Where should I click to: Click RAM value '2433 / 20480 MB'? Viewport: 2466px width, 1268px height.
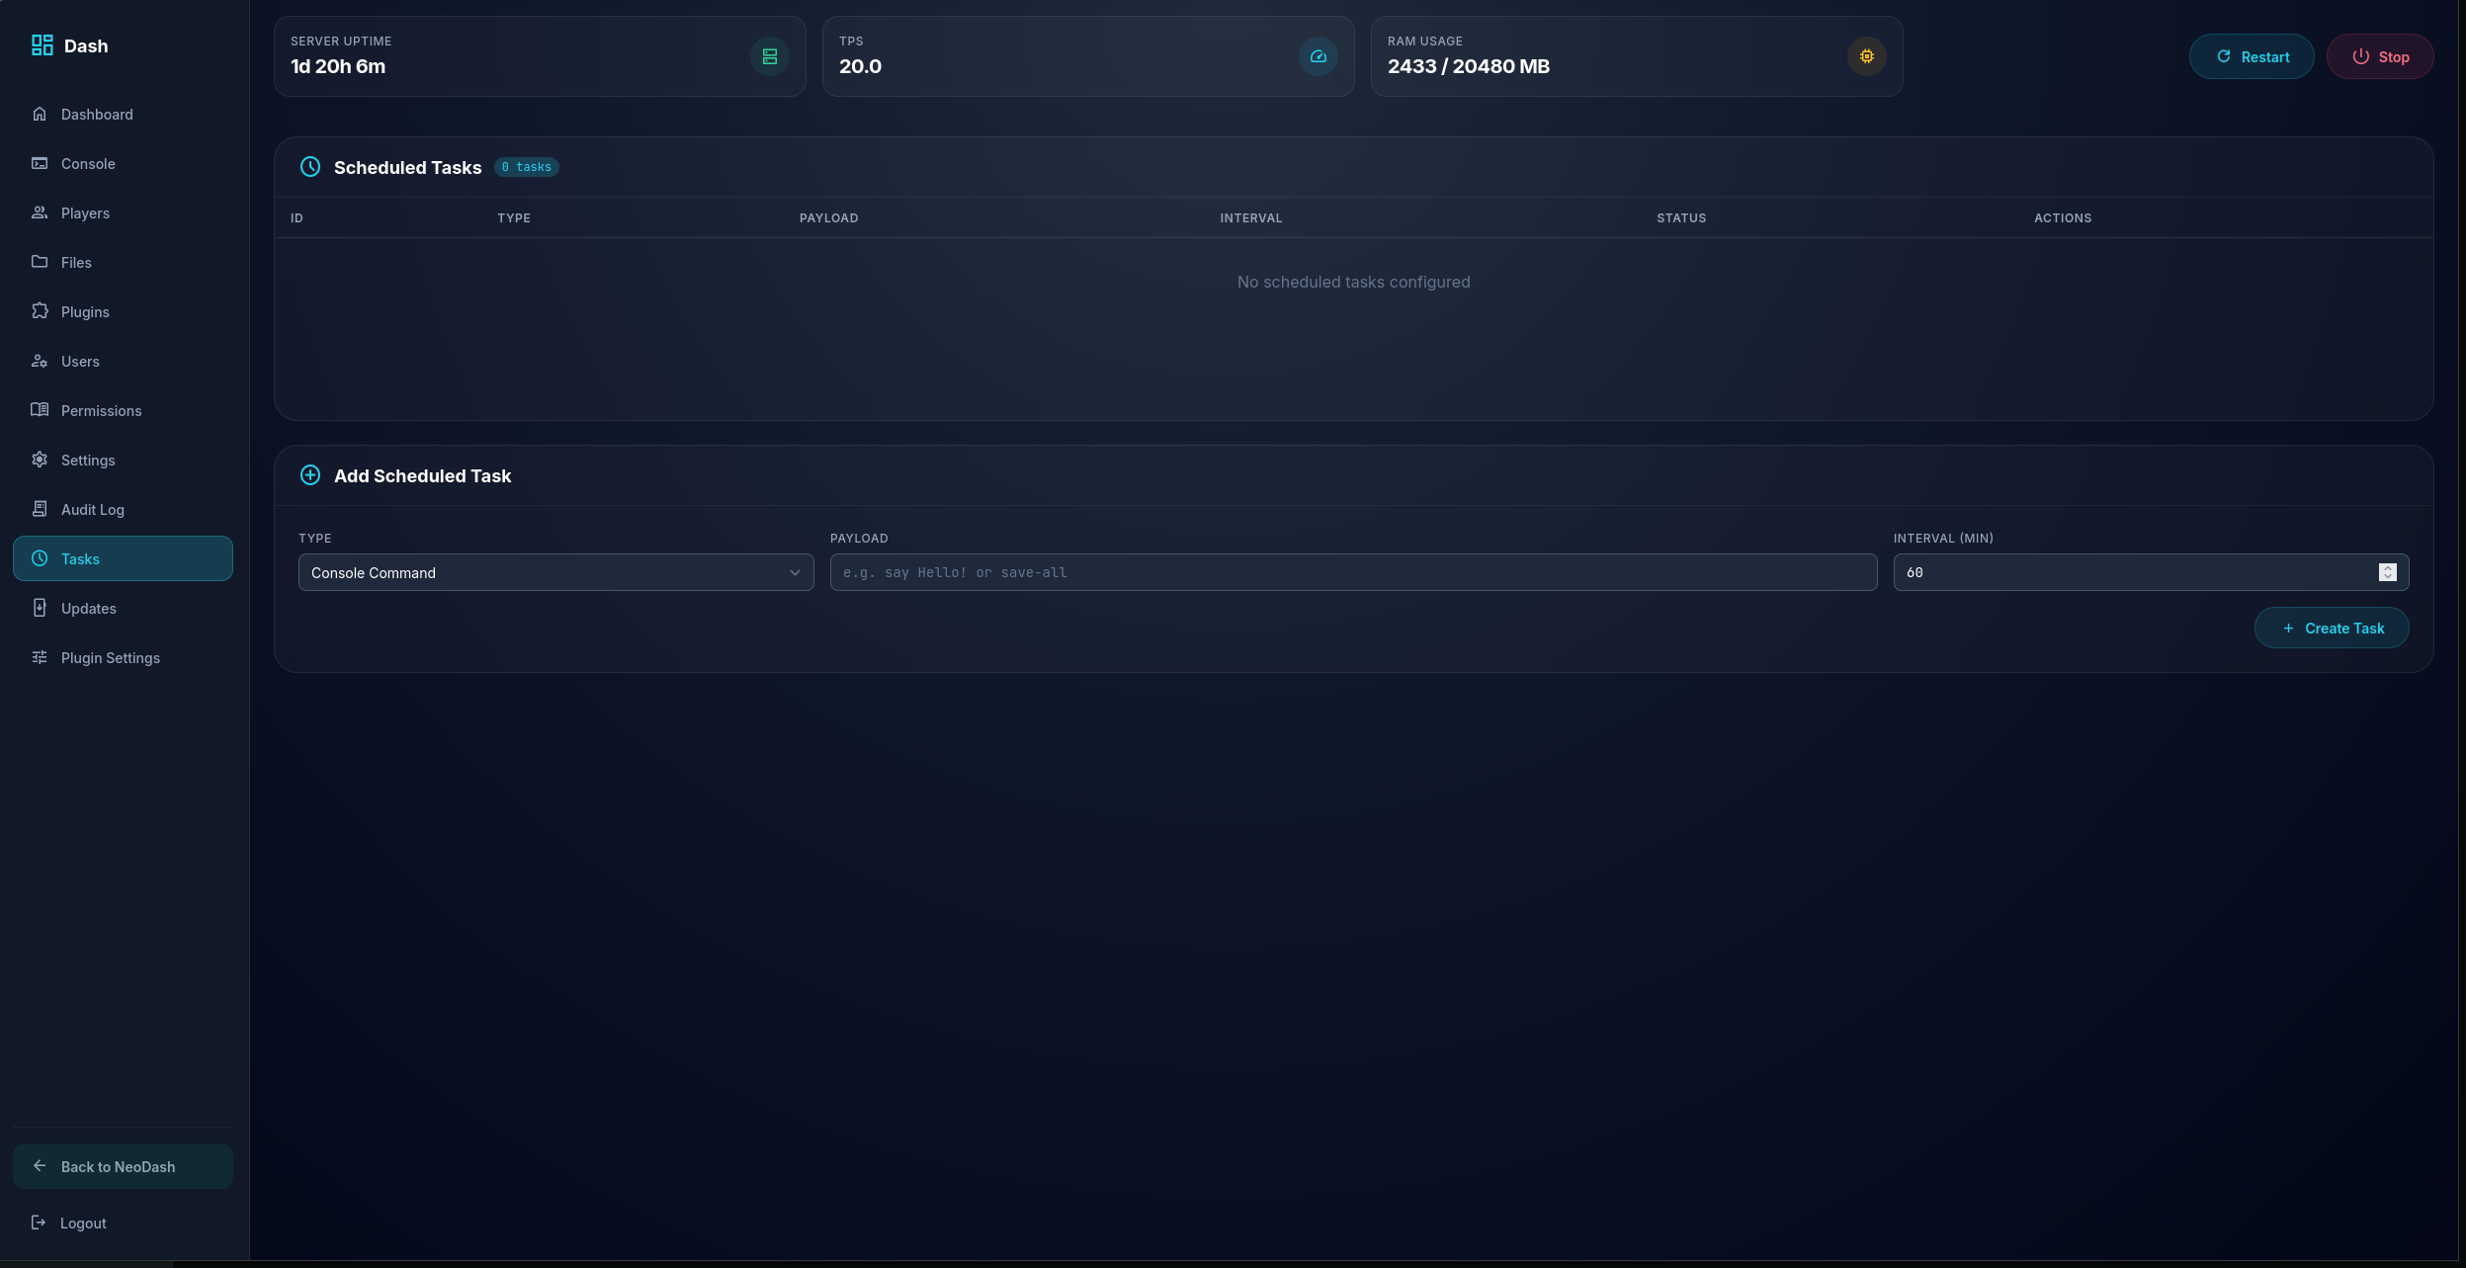[x=1469, y=66]
